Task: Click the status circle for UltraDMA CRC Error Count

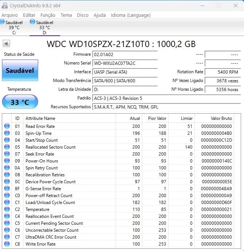Action: [x=7, y=237]
